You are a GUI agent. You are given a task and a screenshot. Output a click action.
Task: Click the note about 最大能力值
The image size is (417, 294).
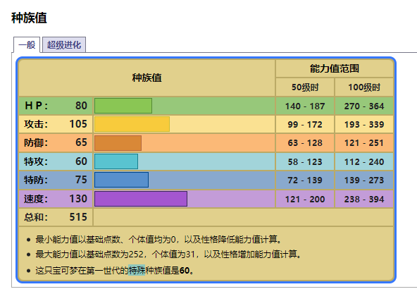coord(168,254)
